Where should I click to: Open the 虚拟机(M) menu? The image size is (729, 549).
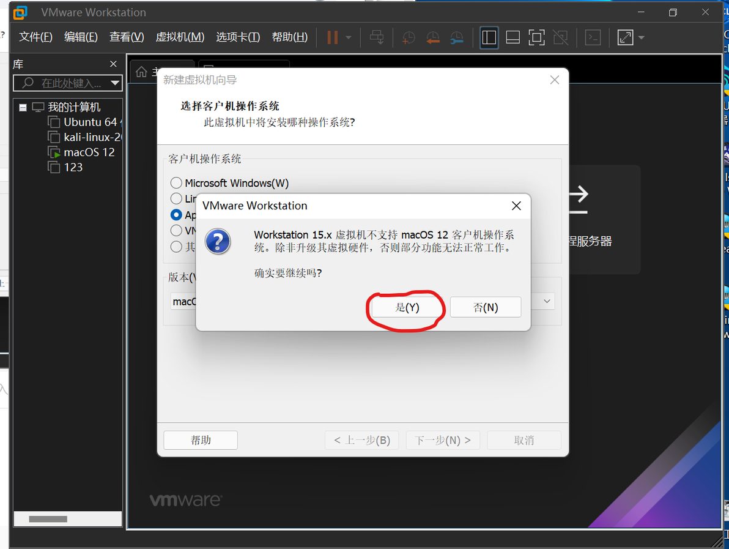point(180,37)
